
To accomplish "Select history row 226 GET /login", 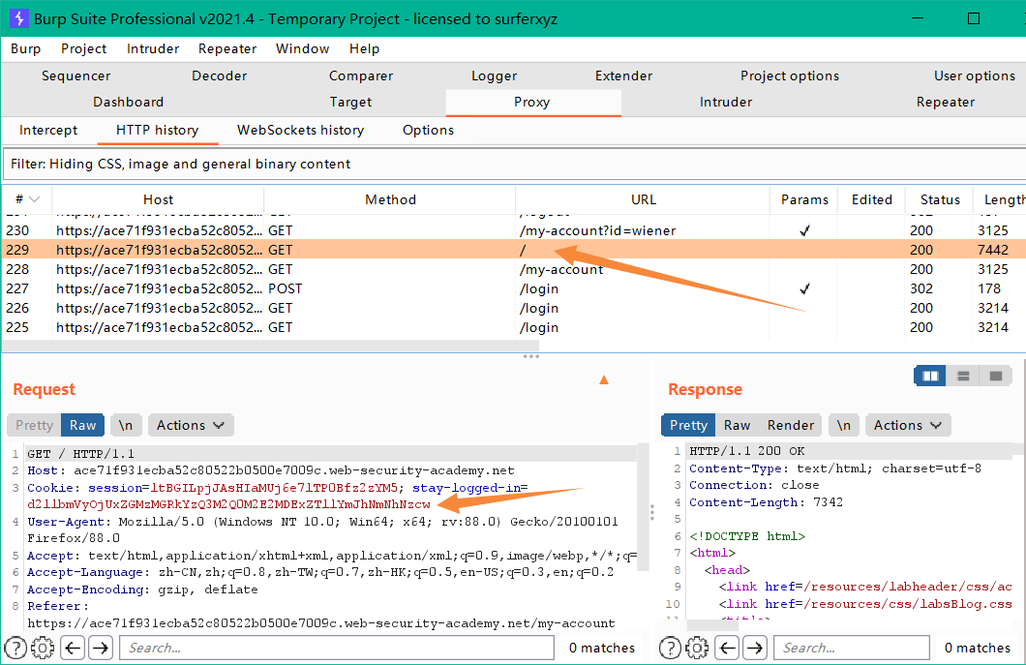I will pos(514,308).
